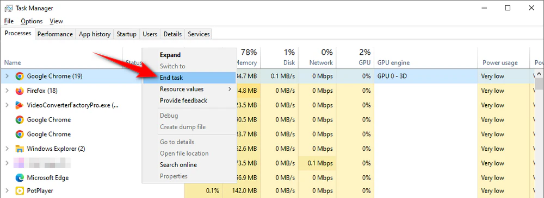Image resolution: width=544 pixels, height=198 pixels.
Task: Select Search online in context menu
Action: (189, 165)
